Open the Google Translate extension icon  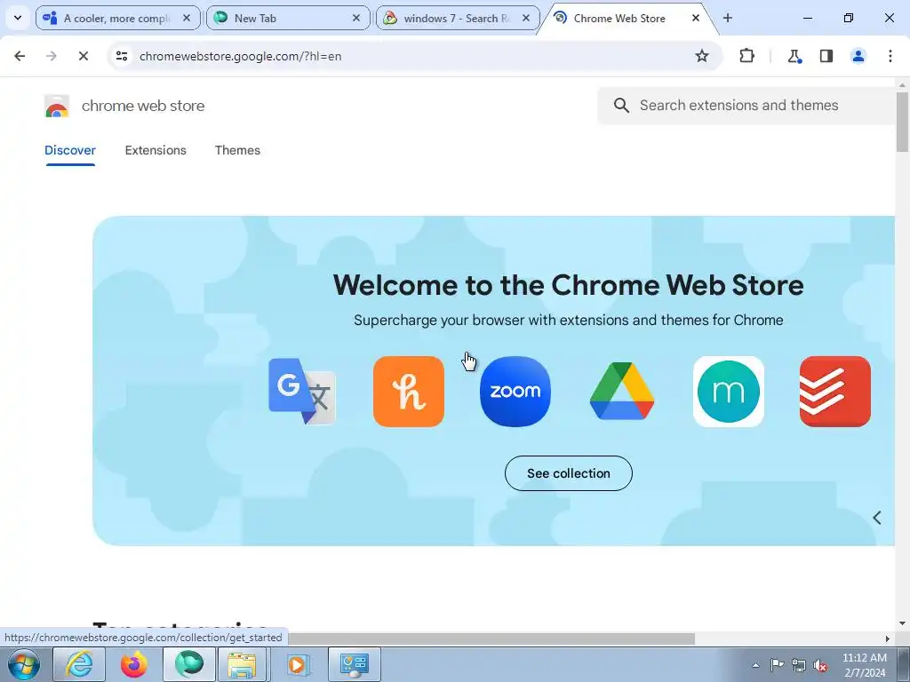[302, 392]
